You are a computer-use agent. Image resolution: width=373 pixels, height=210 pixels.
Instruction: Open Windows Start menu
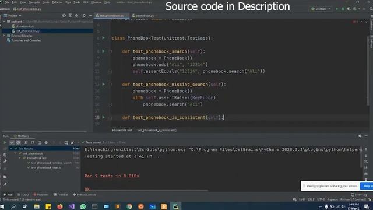click(x=2, y=206)
